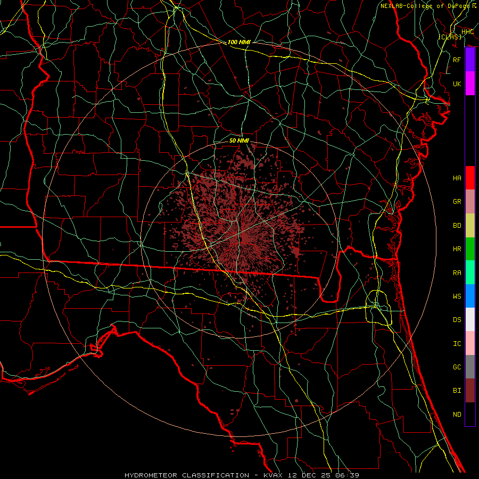Click the HHC product label
The height and width of the screenshot is (479, 479).
(x=467, y=32)
